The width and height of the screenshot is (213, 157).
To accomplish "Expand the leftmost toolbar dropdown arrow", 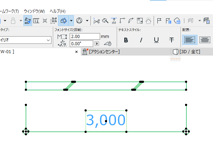I will 5,21.
